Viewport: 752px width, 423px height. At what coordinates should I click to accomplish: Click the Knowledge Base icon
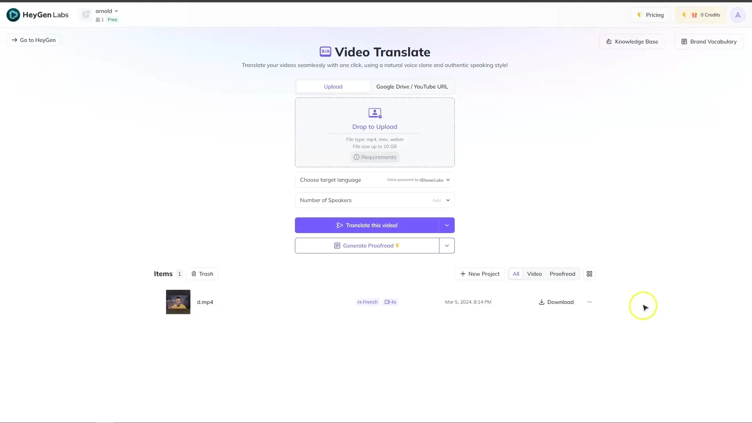(x=609, y=41)
